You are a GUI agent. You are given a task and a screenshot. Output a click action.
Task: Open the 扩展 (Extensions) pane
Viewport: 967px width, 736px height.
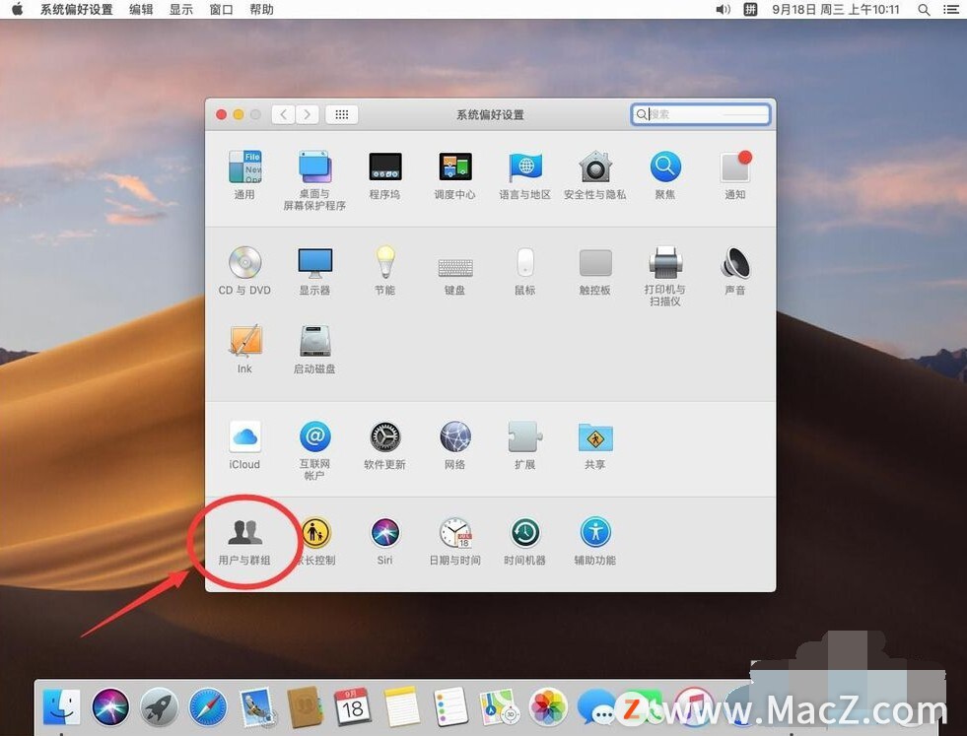[x=524, y=445]
